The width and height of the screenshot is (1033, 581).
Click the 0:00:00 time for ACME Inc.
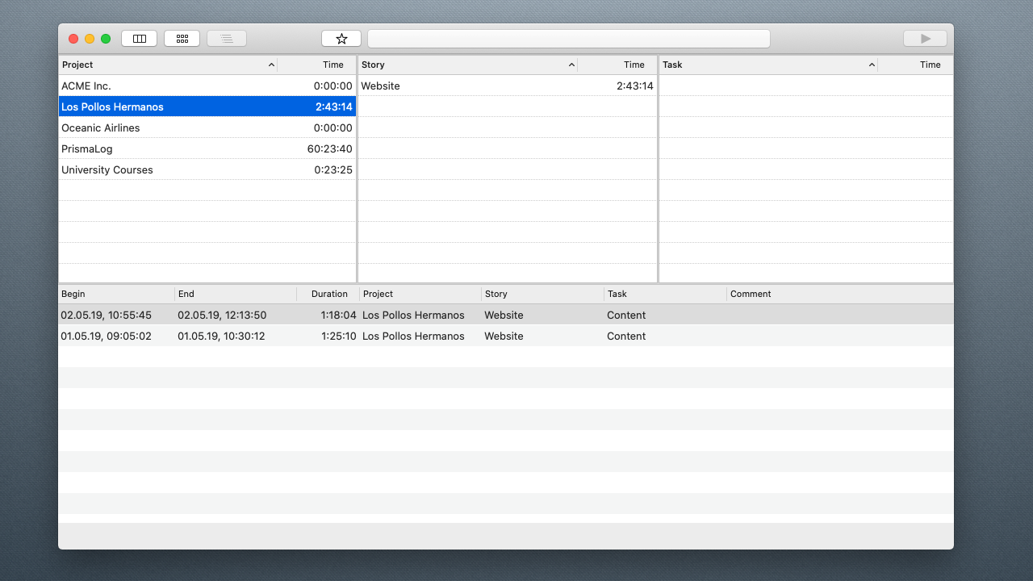coord(333,86)
